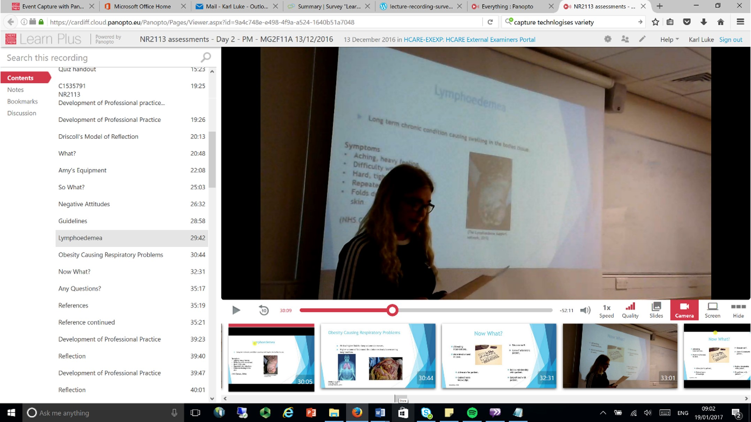
Task: Switch to Screen stream view
Action: pos(712,310)
